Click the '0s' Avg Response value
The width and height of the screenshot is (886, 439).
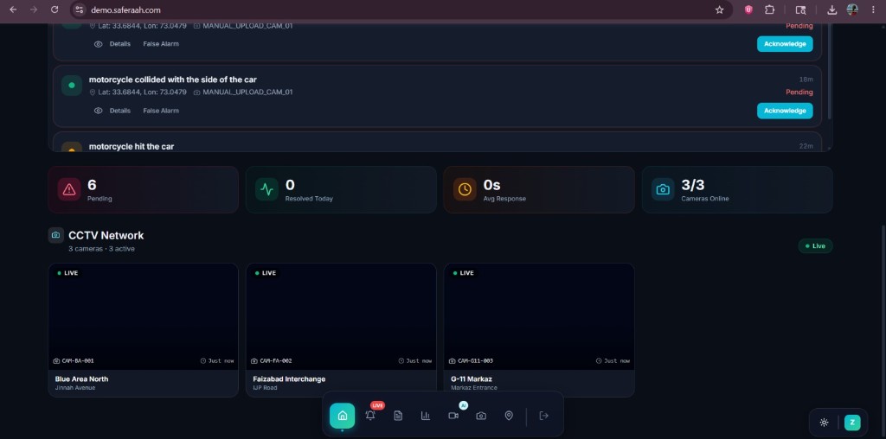491,185
